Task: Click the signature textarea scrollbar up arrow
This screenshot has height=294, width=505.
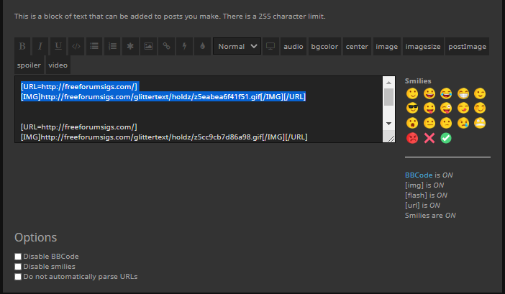Action: 388,83
